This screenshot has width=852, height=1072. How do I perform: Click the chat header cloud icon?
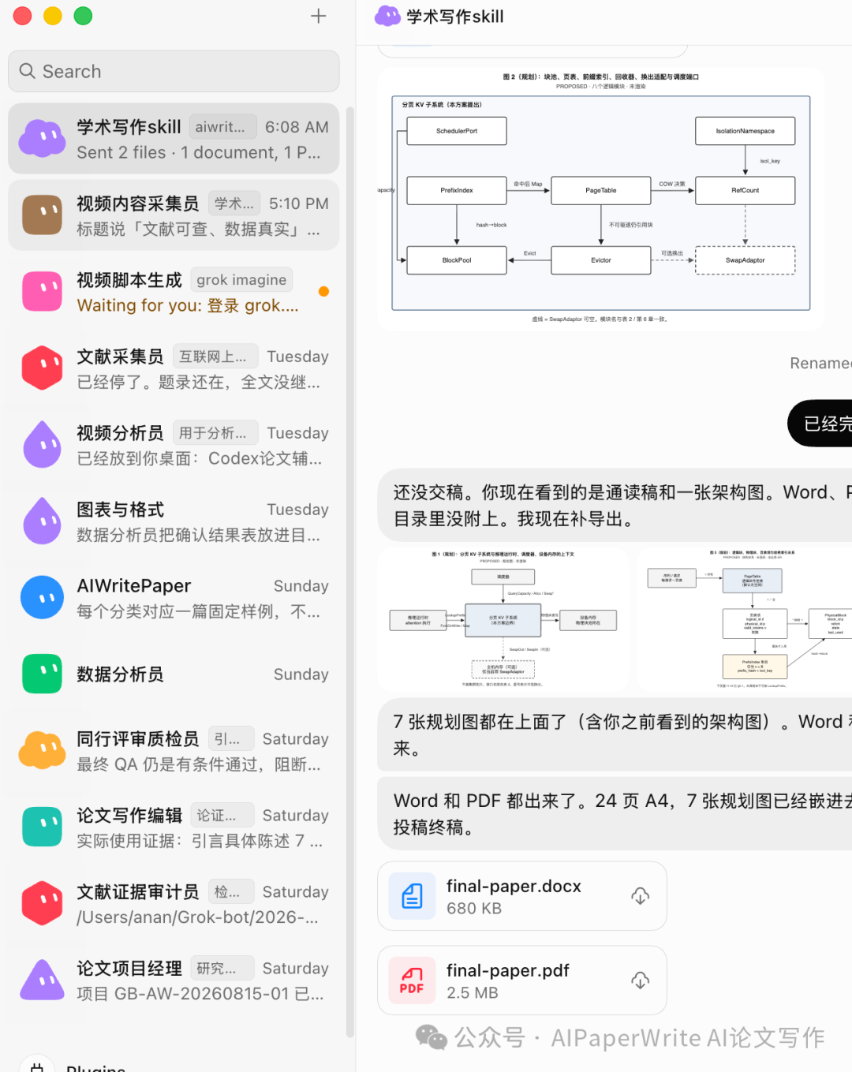387,16
